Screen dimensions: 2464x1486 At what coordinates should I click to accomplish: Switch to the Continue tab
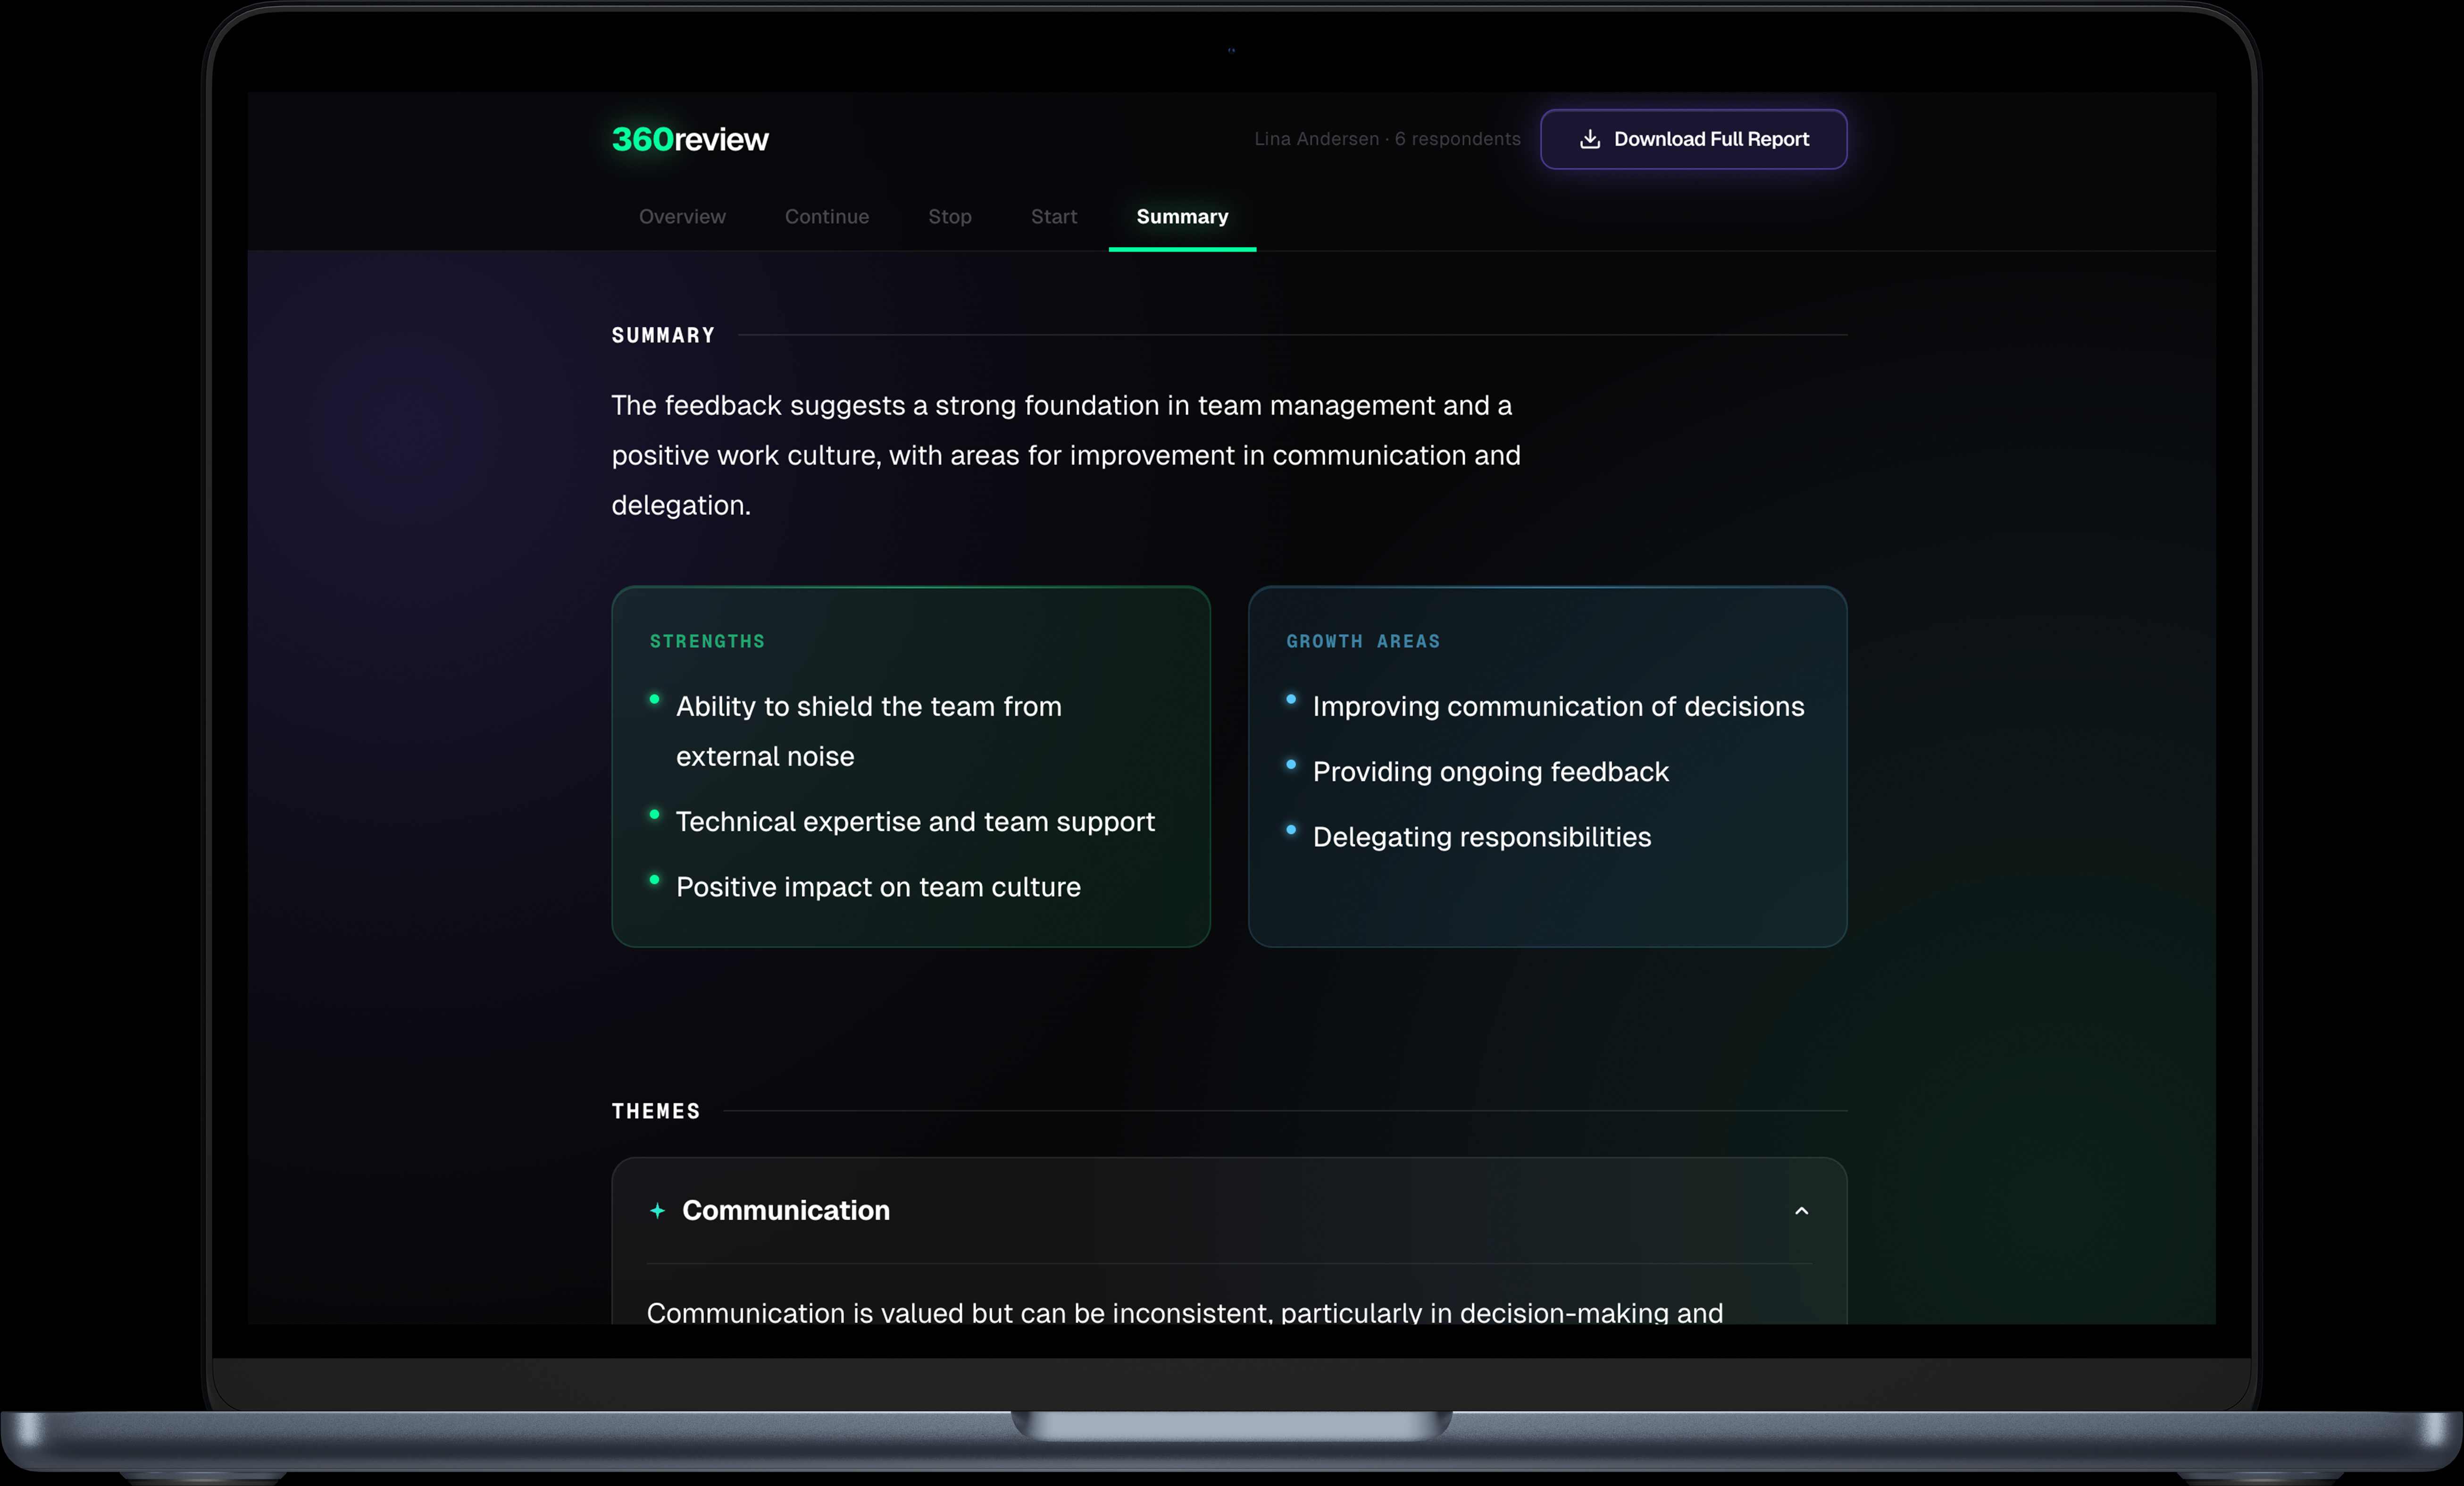pyautogui.click(x=826, y=217)
